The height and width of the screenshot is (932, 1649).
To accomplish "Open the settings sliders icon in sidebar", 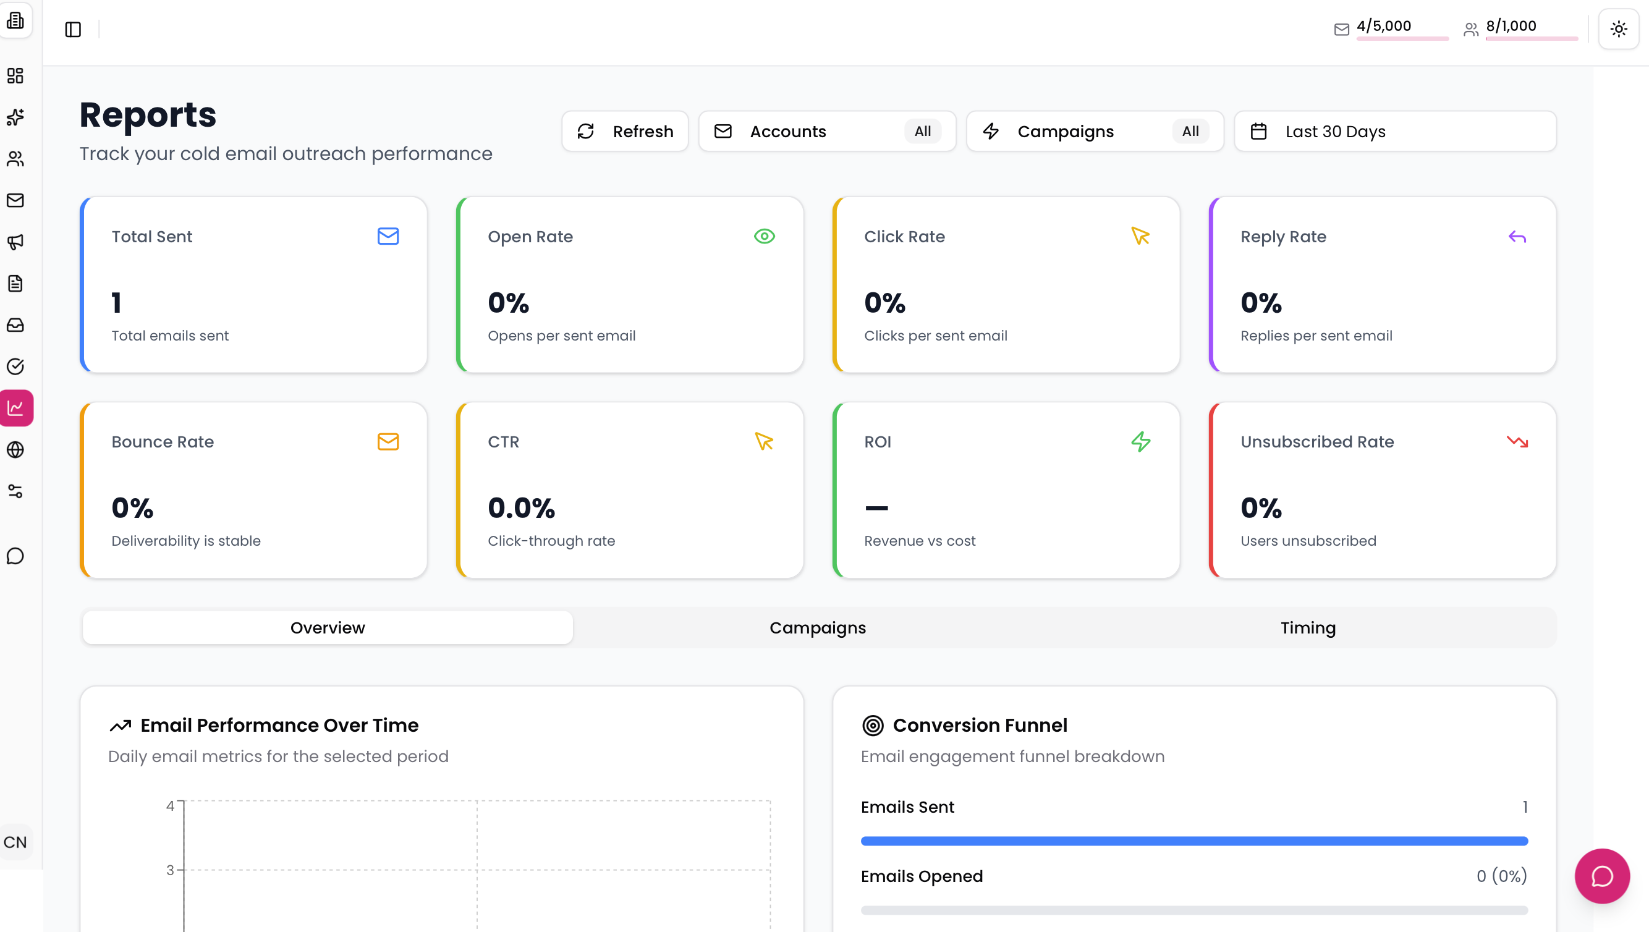I will pos(16,490).
